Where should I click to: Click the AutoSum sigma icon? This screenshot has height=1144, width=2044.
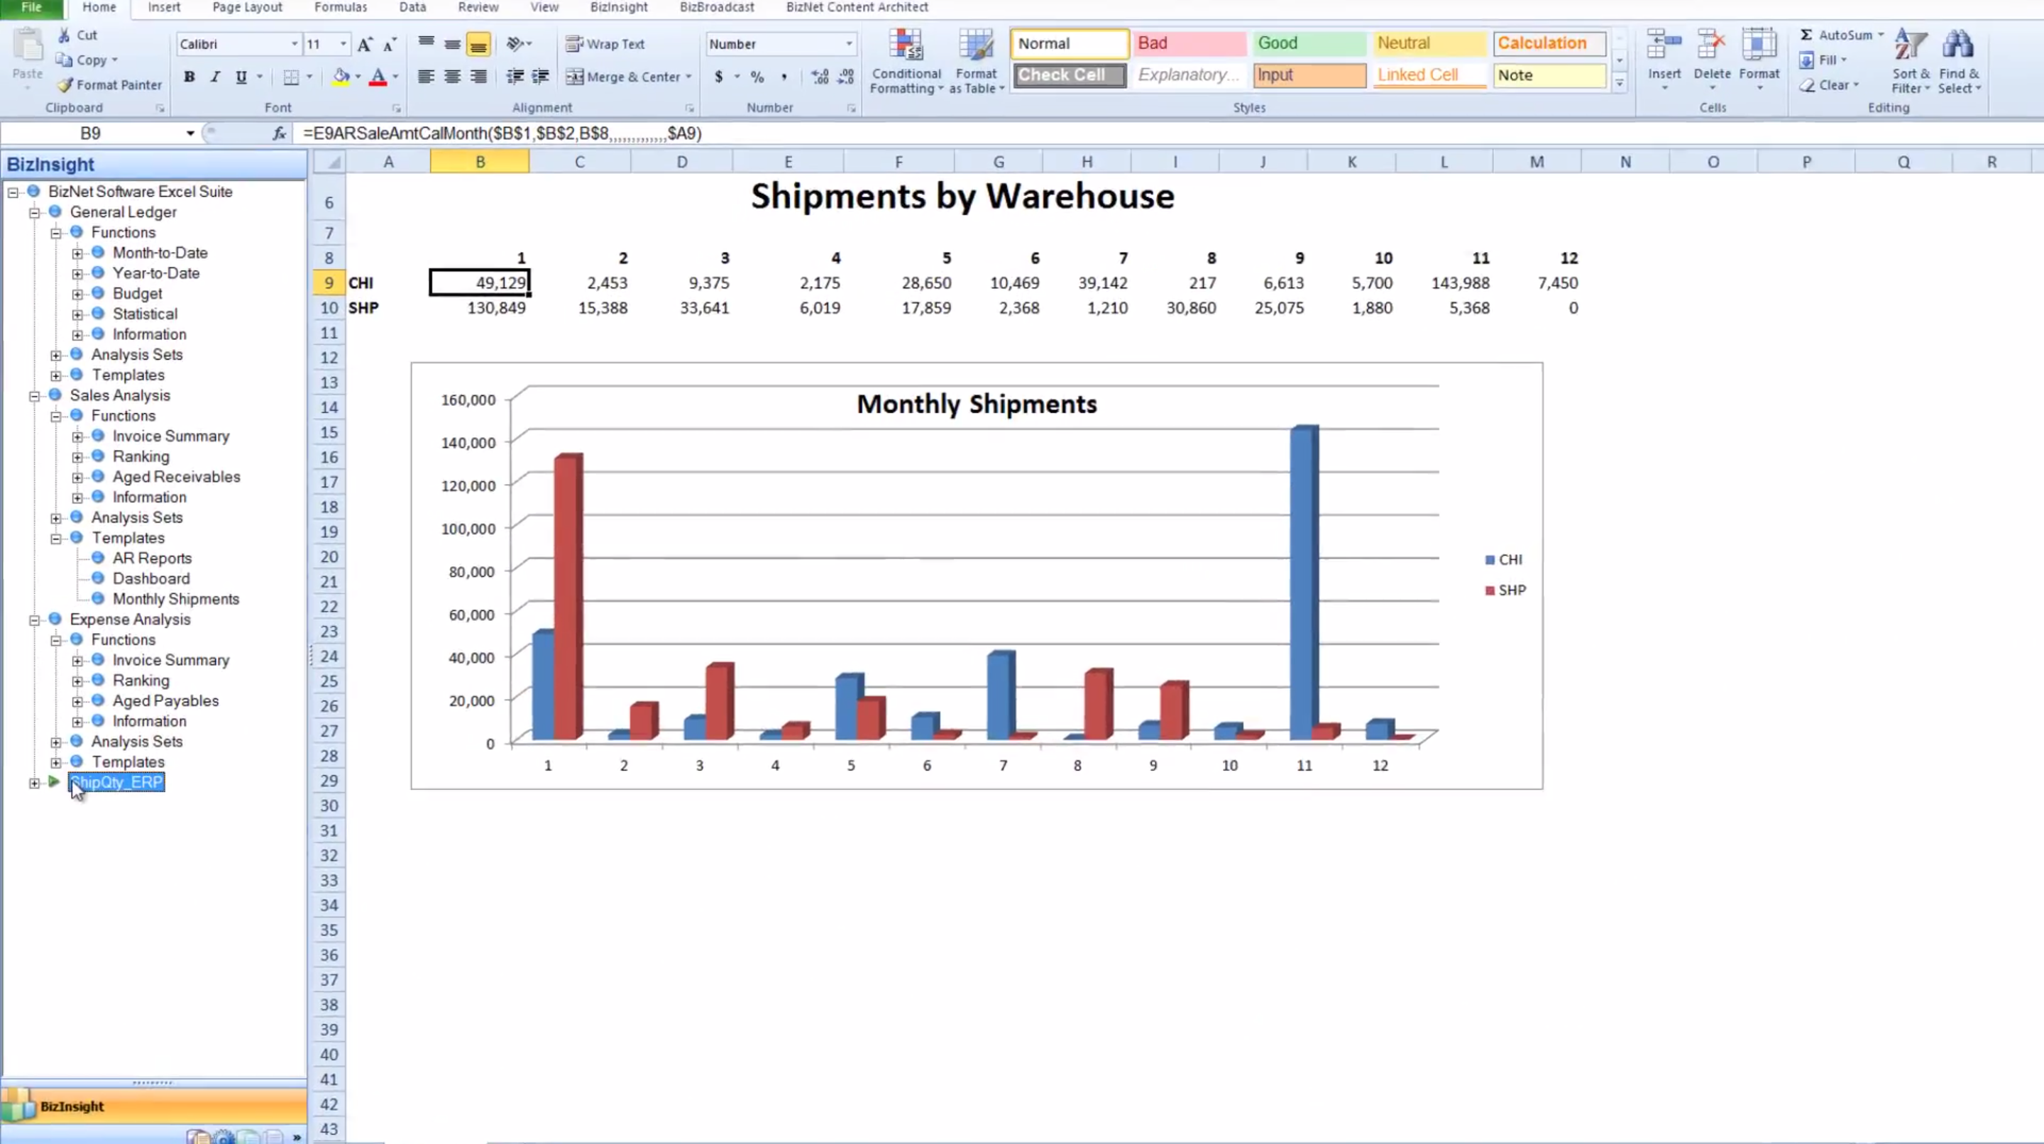coord(1806,35)
